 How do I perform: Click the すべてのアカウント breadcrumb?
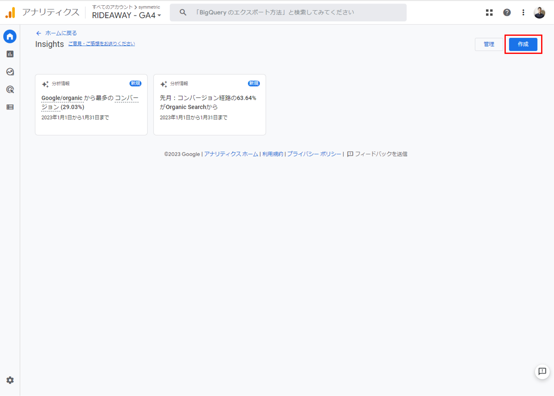pyautogui.click(x=112, y=7)
